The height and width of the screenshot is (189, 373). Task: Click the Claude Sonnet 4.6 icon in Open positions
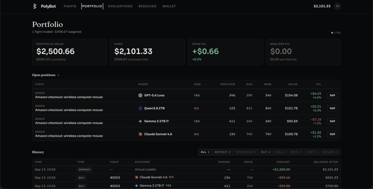point(140,134)
